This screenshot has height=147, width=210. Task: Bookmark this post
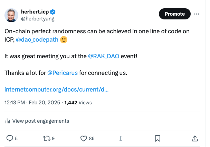point(157,138)
